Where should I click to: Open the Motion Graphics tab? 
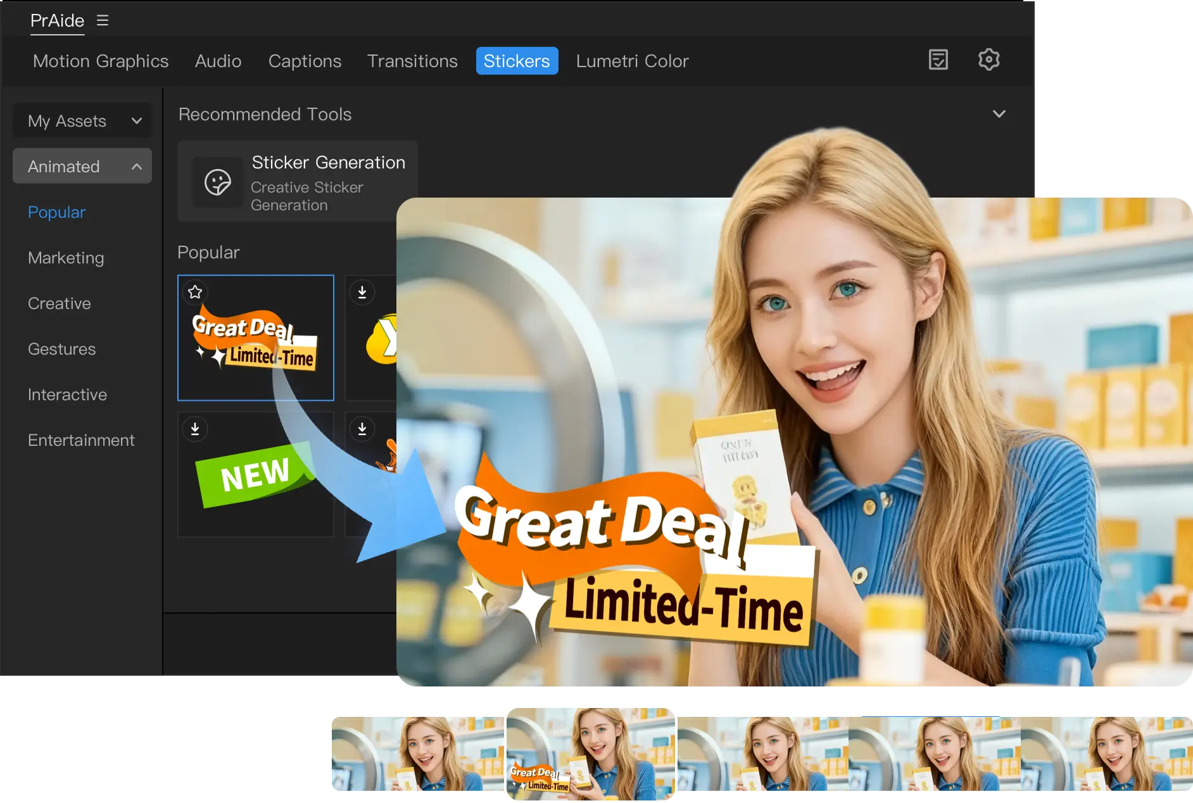101,61
